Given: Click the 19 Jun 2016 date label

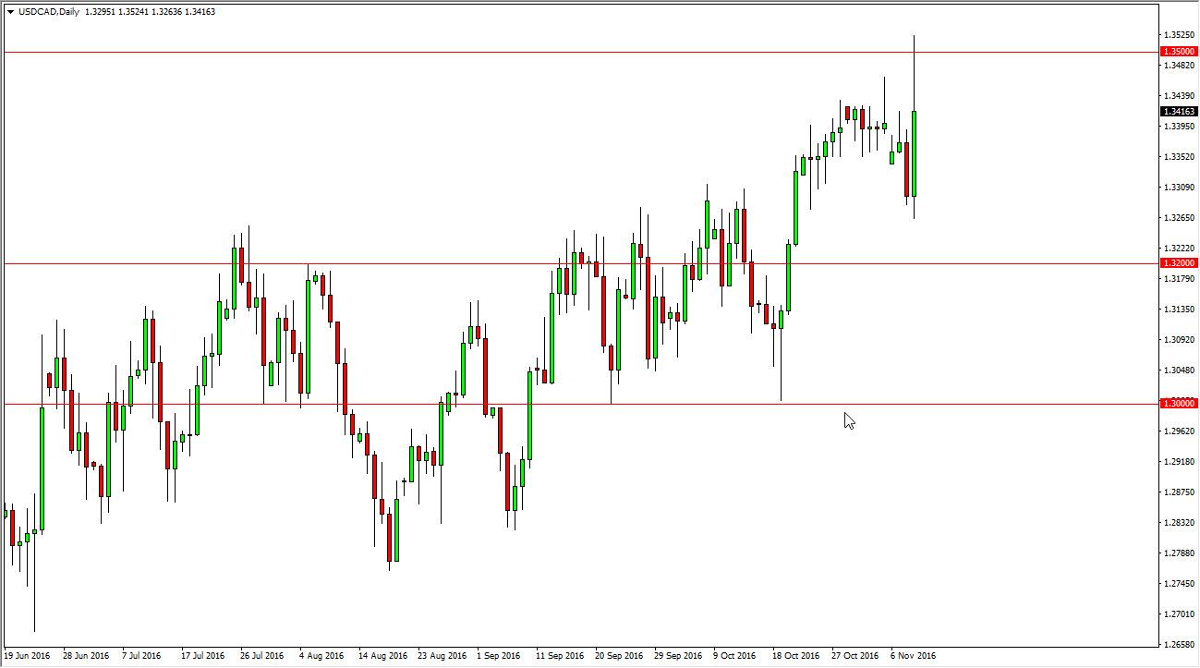Looking at the screenshot, I should coord(27,656).
